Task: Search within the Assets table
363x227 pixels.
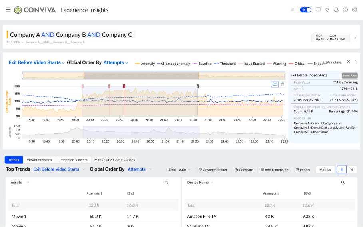Action: click(x=166, y=183)
